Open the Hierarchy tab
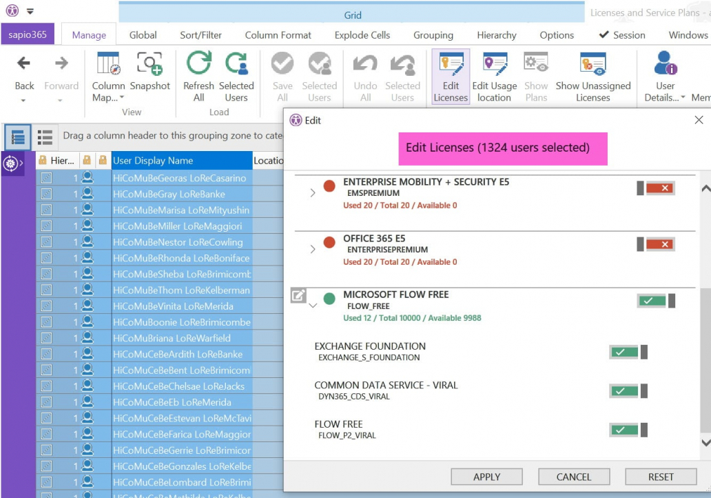Viewport: 711px width, 498px height. [497, 35]
